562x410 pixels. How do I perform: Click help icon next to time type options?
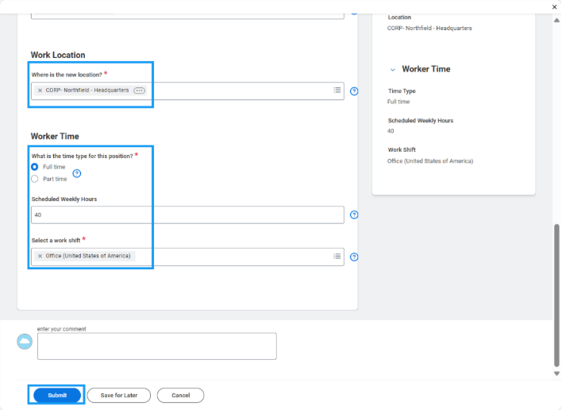pyautogui.click(x=77, y=173)
